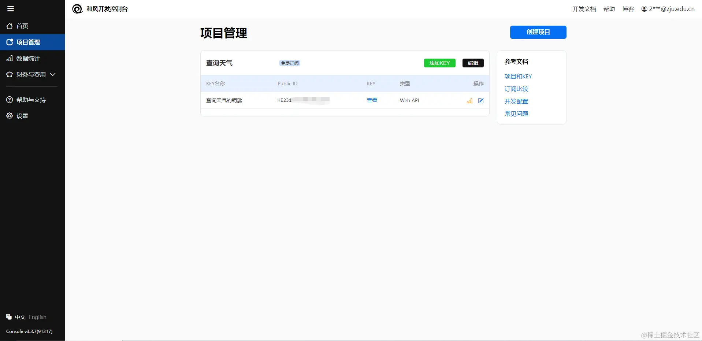Click the 查询天气 project title

click(219, 63)
